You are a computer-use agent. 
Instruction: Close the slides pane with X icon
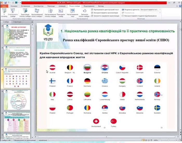[x=32, y=22]
